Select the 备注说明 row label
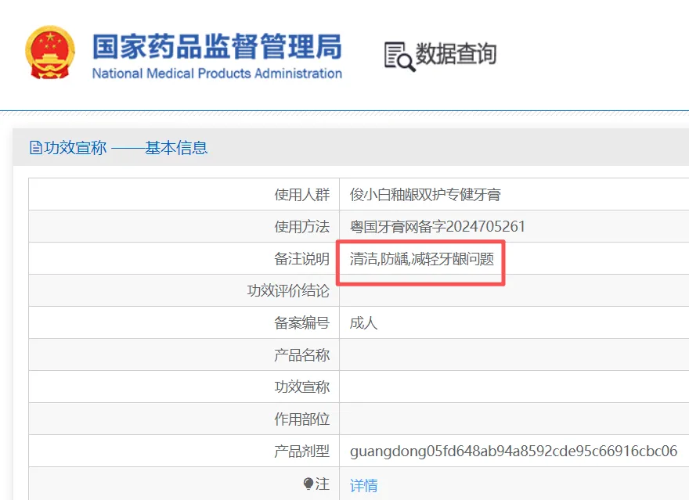 (x=301, y=259)
